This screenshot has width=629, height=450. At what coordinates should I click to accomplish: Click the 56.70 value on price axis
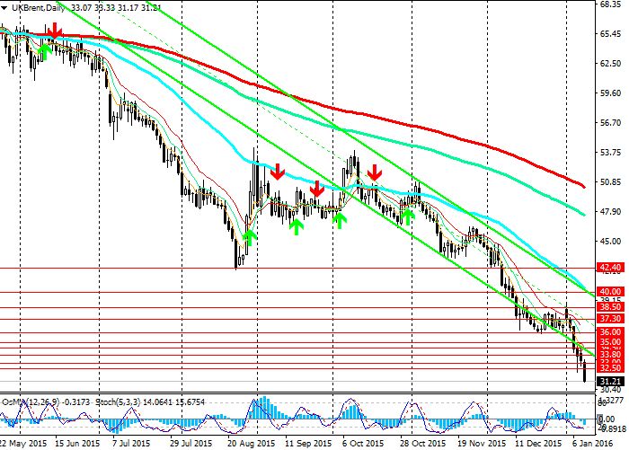610,123
